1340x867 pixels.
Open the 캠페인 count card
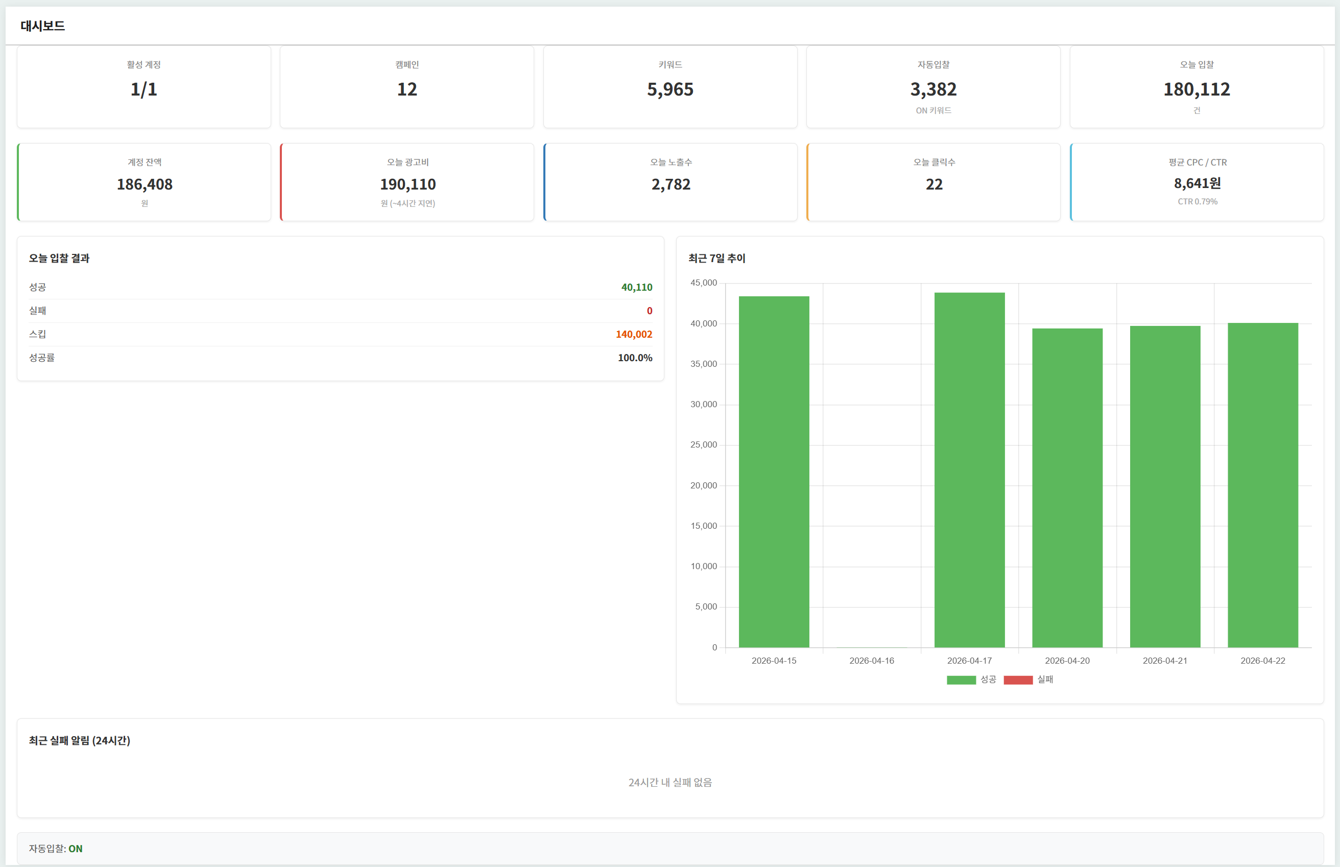pos(406,87)
